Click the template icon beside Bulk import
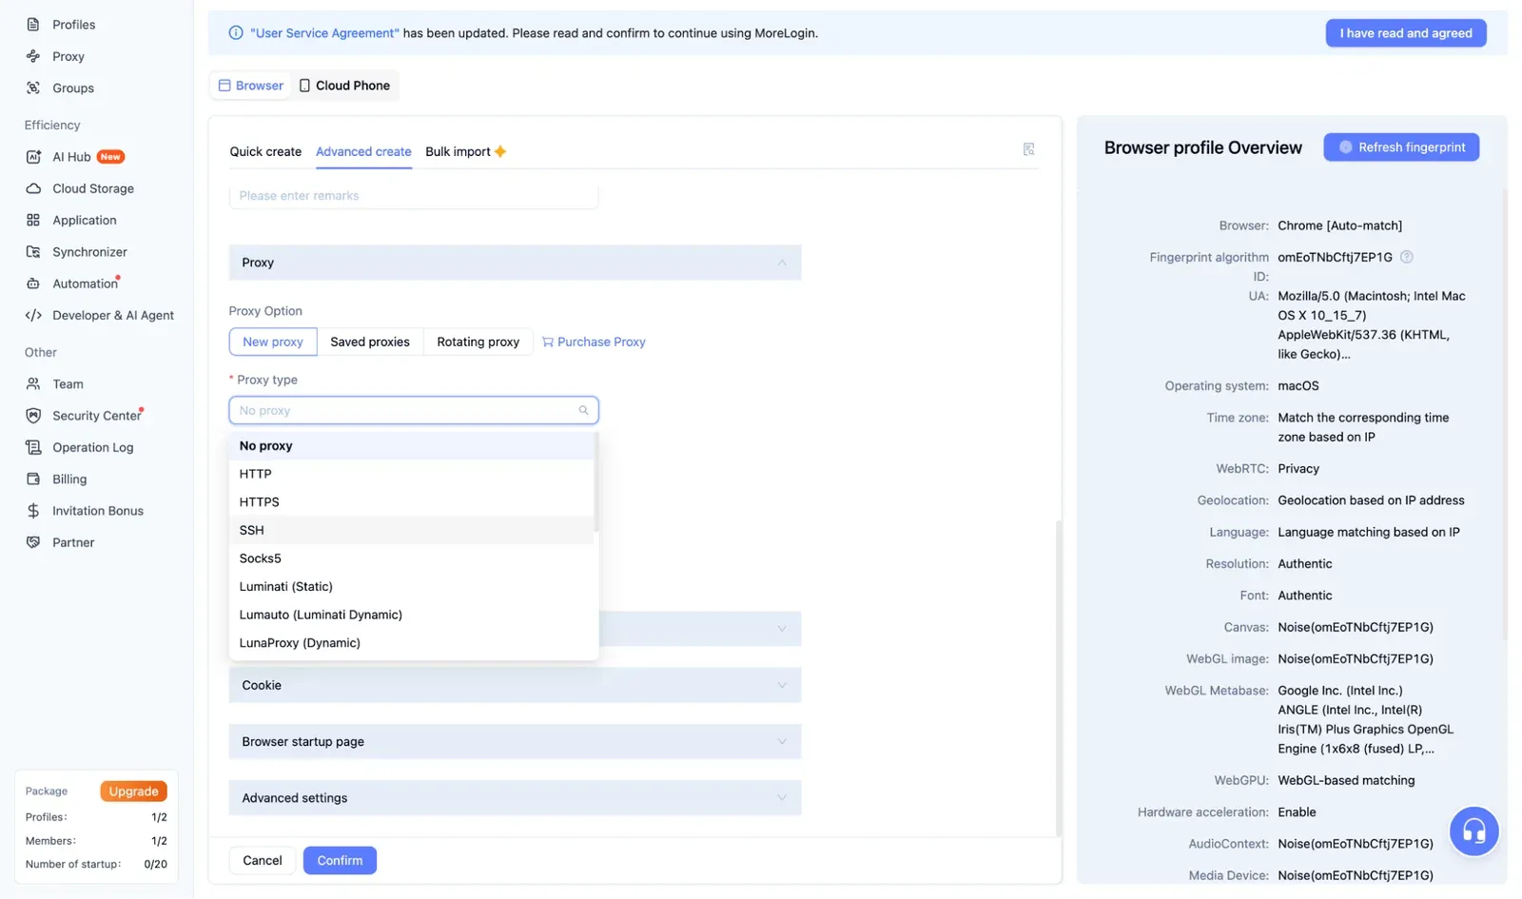Image resolution: width=1522 pixels, height=899 pixels. point(1028,149)
